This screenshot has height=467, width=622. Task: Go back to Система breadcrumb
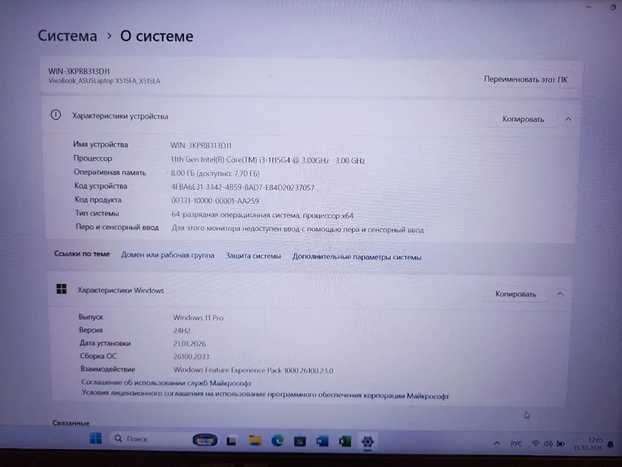pyautogui.click(x=68, y=36)
